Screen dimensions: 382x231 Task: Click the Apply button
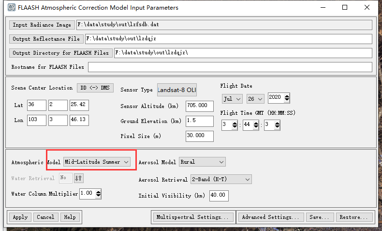click(x=20, y=217)
